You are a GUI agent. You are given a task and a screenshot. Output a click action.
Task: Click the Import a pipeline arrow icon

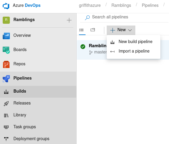point(112,52)
